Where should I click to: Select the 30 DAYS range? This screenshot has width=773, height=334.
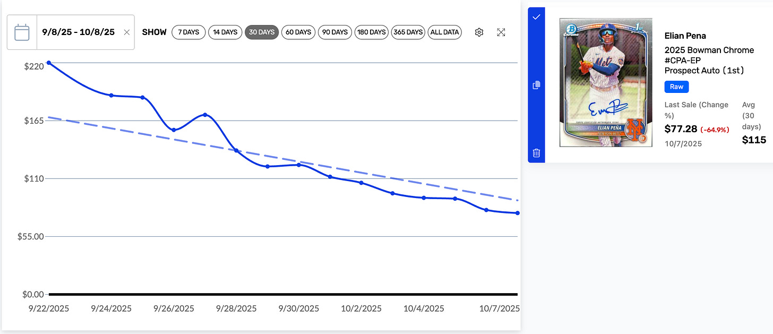262,32
